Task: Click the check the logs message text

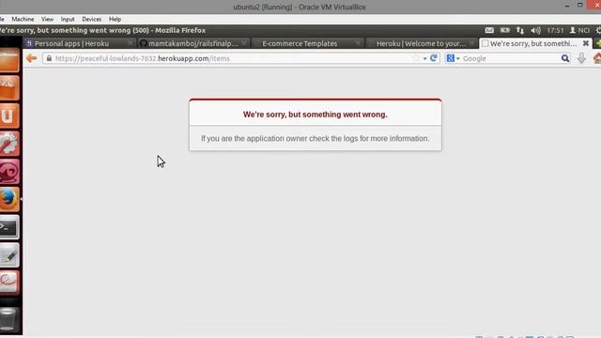Action: [316, 138]
